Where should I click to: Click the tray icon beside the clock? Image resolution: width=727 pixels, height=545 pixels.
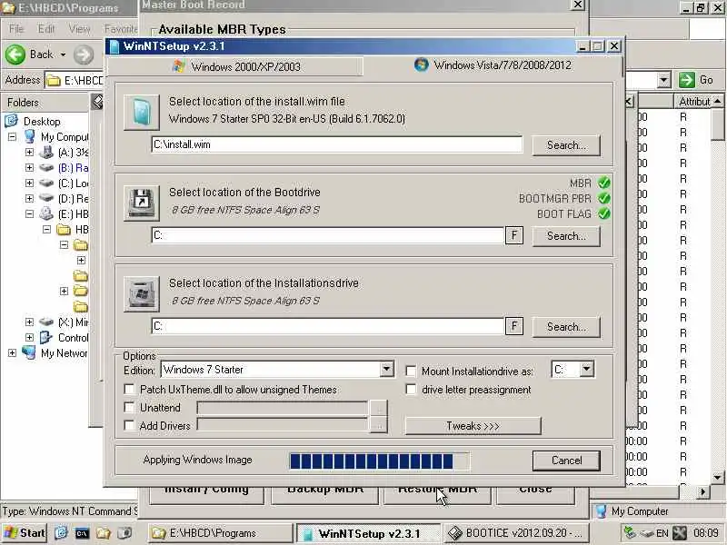point(679,533)
